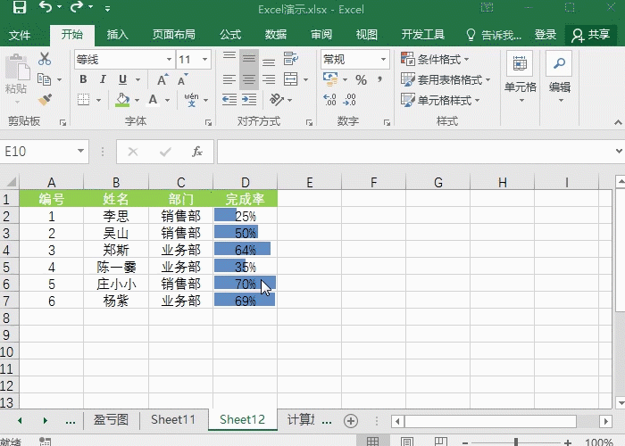Screen dimensions: 625x446
Task: Switch to the Sheet11 worksheet tab
Action: tap(173, 420)
